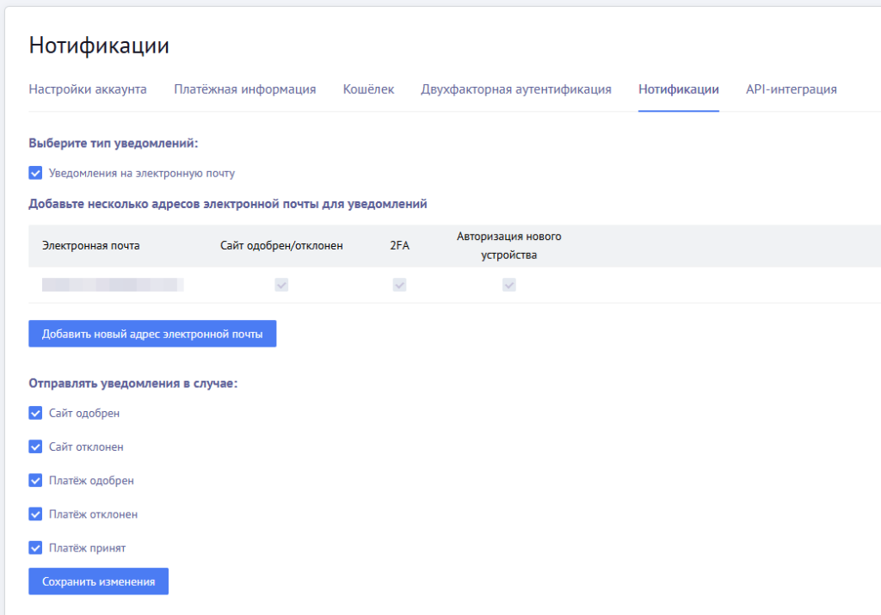The width and height of the screenshot is (881, 615).
Task: Click the Электронная почта column header
Action: tap(94, 245)
